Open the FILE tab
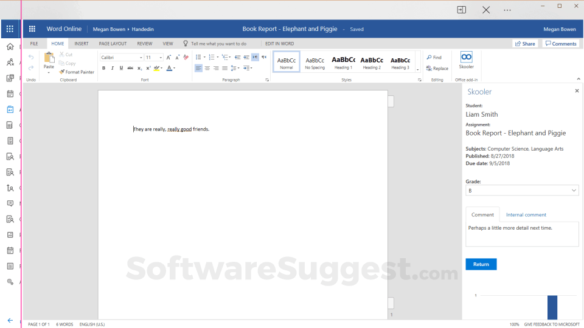 (34, 44)
